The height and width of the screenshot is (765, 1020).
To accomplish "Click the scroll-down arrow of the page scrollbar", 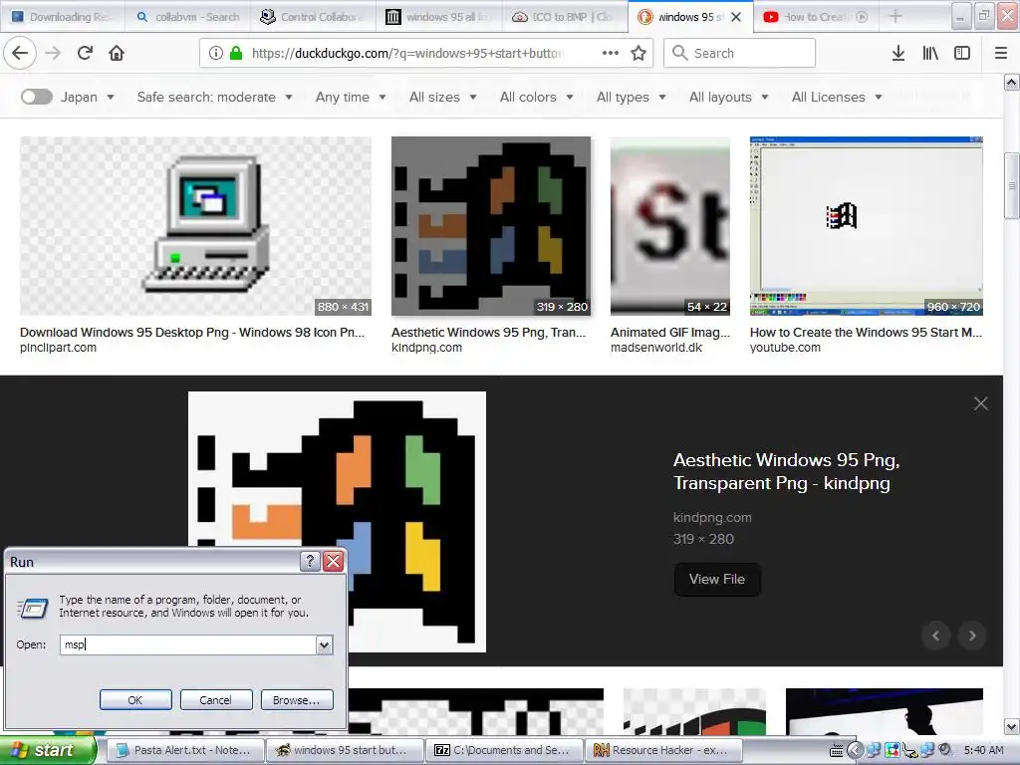I will [x=1012, y=726].
